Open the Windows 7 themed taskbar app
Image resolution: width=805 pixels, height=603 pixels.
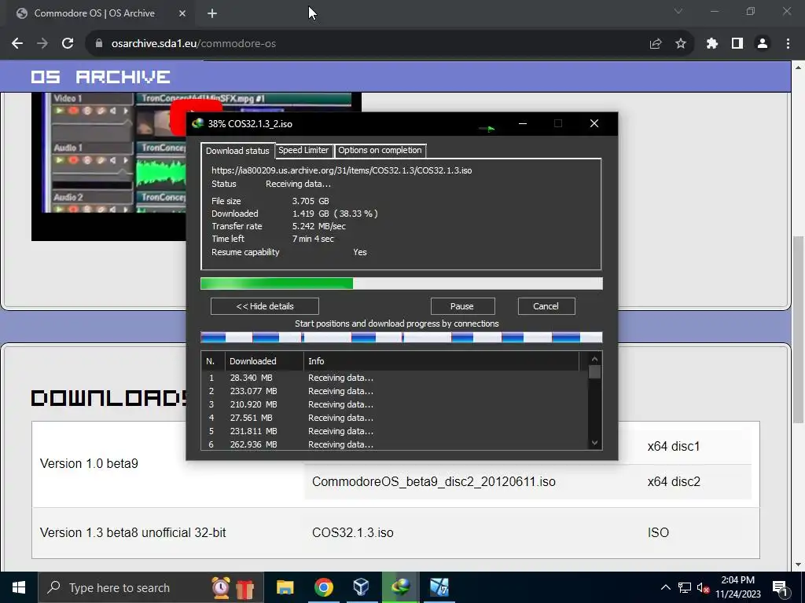click(x=439, y=587)
